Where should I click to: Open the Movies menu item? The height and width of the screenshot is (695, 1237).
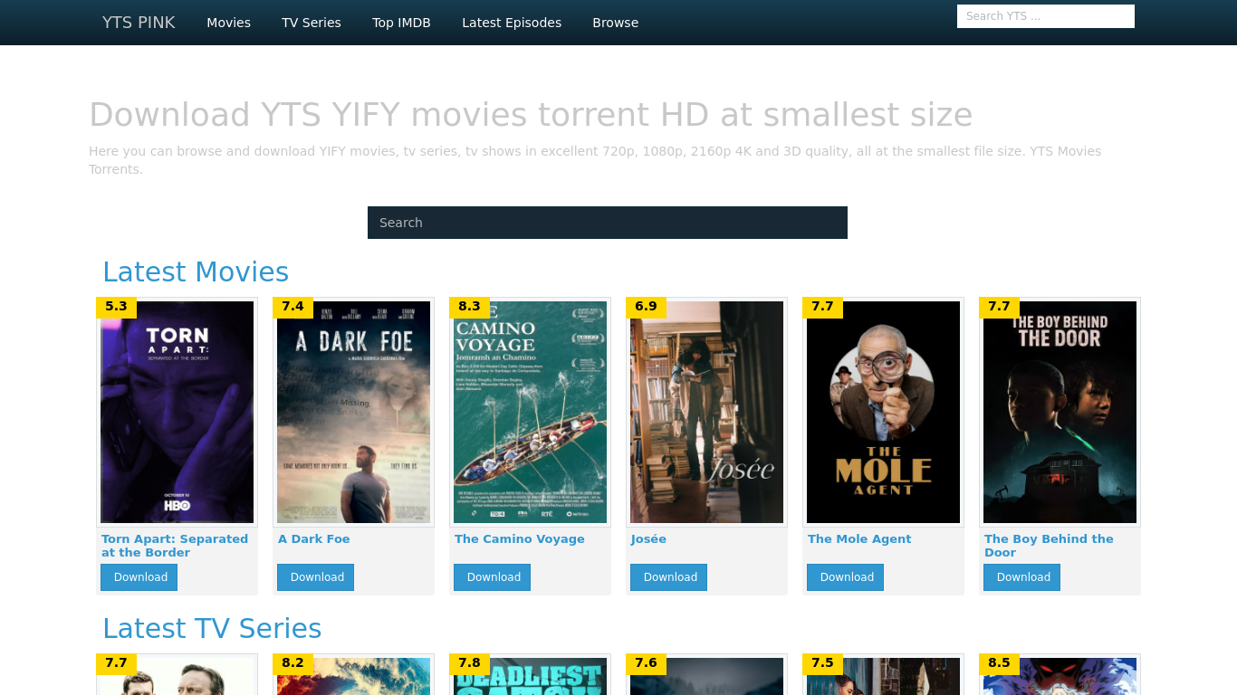point(228,23)
